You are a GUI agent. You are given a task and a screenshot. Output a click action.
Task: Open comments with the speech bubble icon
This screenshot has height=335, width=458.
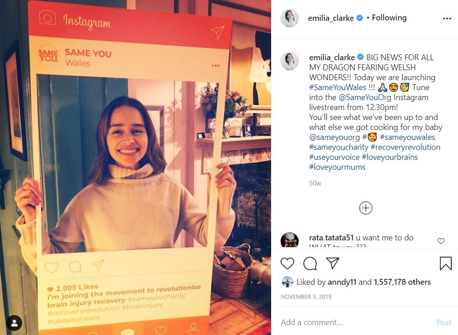(310, 263)
